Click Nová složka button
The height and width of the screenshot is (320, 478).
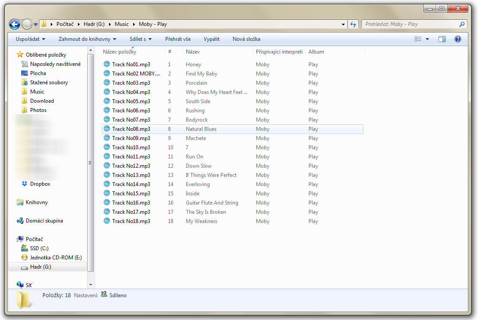(246, 39)
